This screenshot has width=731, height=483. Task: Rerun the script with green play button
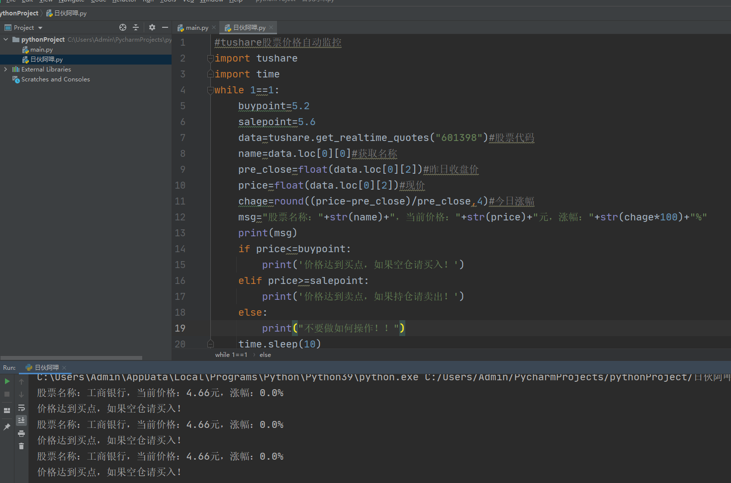[x=7, y=381]
